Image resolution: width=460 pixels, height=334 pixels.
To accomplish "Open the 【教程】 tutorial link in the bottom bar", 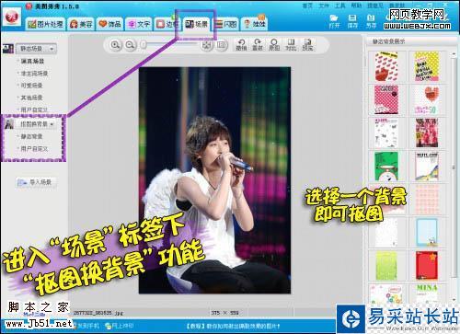I will tap(233, 326).
